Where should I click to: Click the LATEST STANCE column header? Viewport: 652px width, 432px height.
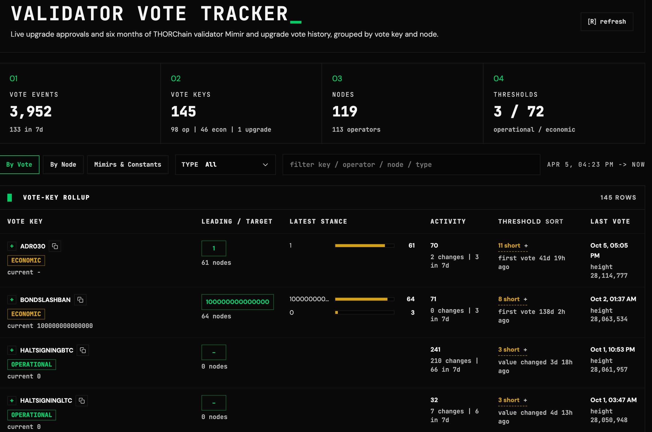coord(318,222)
